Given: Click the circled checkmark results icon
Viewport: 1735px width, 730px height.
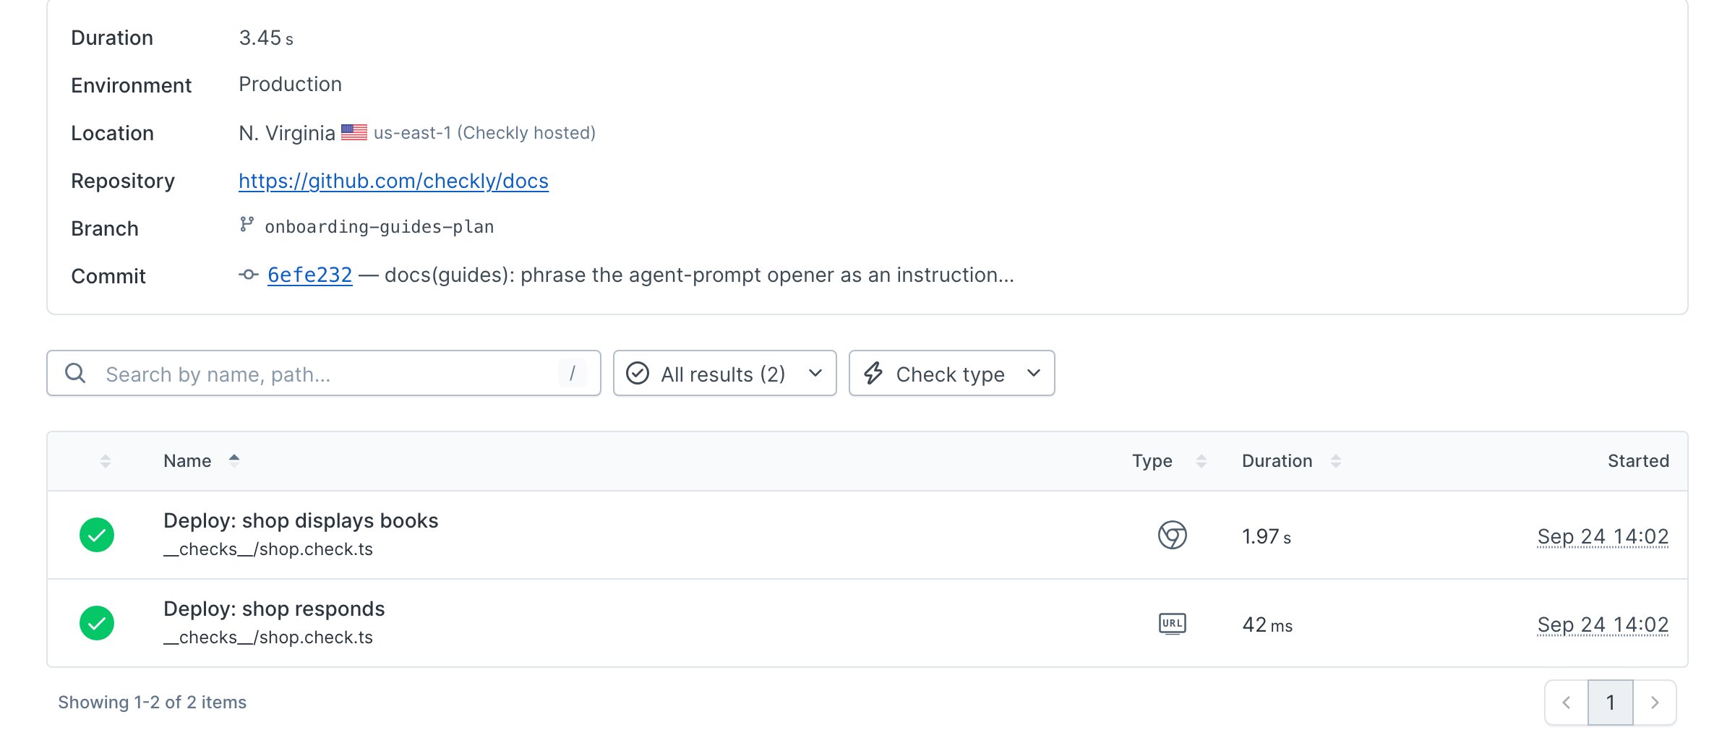Looking at the screenshot, I should (638, 373).
